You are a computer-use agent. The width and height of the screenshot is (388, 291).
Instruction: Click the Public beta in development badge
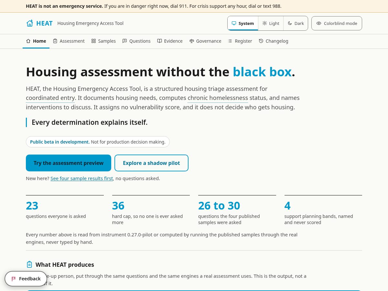point(98,142)
